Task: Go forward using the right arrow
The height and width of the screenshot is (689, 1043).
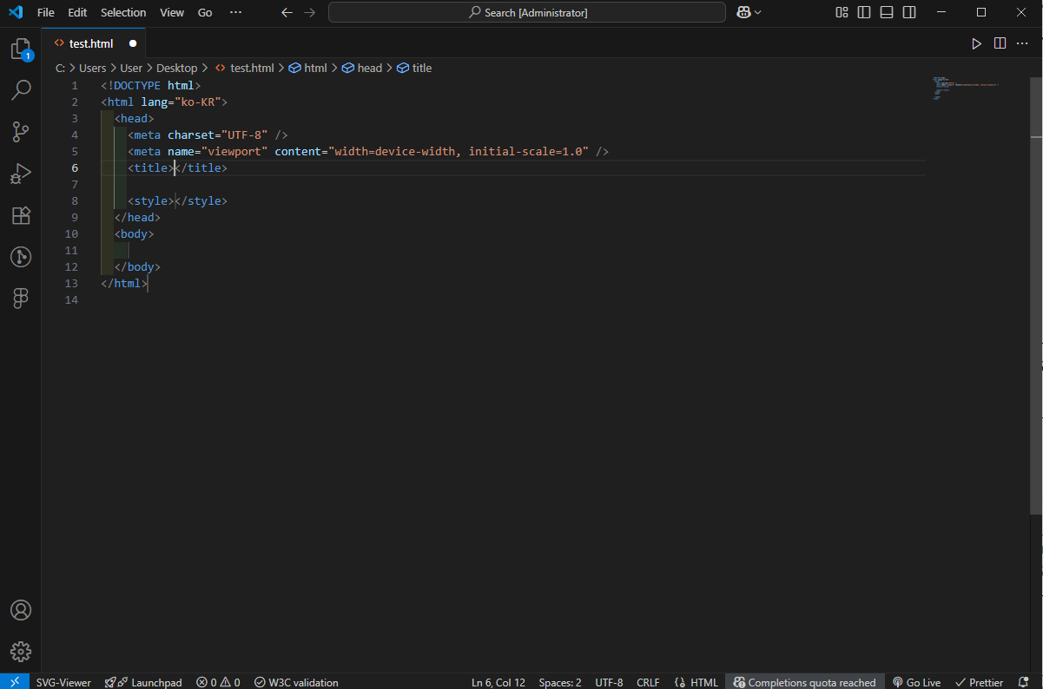Action: (x=310, y=12)
